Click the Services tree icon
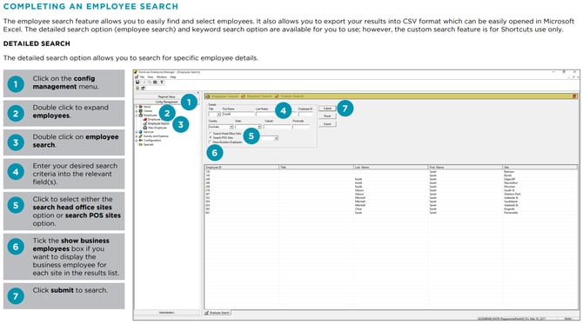This screenshot has height=324, width=583. tap(141, 132)
